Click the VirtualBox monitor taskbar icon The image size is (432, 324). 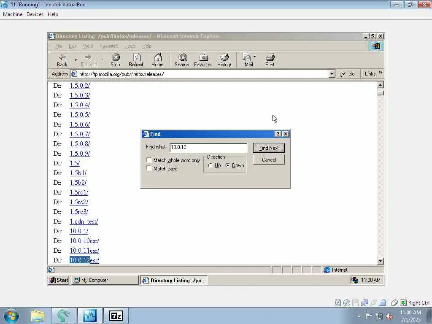click(x=90, y=316)
